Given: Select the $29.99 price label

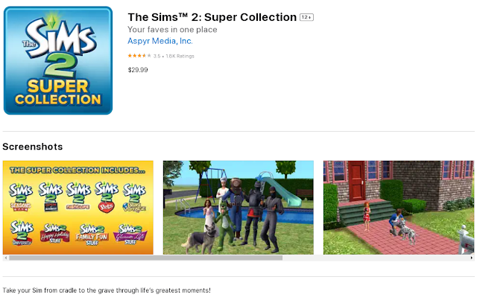Looking at the screenshot, I should [138, 70].
